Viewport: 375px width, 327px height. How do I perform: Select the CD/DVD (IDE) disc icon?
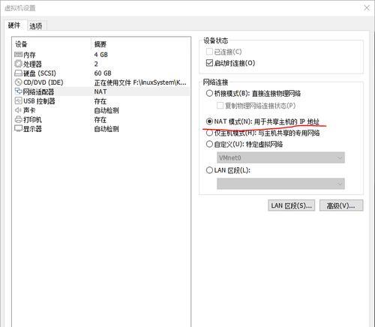pos(18,82)
